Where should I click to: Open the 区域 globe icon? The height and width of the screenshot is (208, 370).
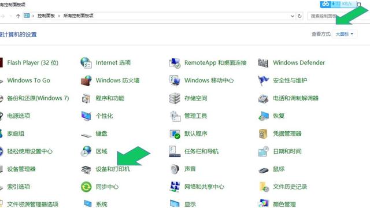pos(86,151)
